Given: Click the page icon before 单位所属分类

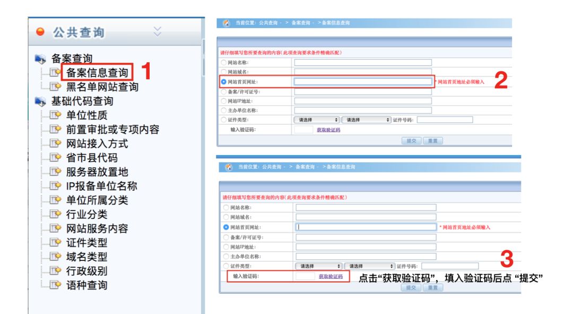Looking at the screenshot, I should click(55, 200).
